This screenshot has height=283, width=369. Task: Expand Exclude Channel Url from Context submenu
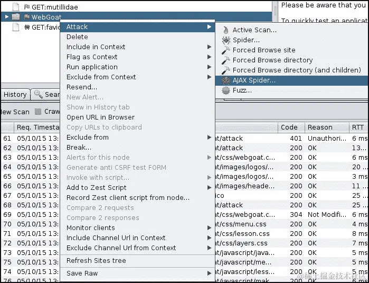click(x=209, y=248)
